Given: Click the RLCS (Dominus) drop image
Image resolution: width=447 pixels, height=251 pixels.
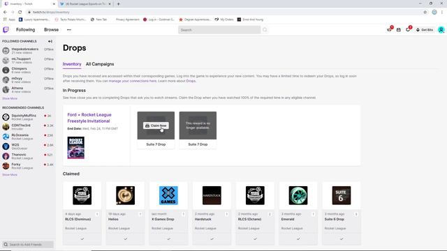Looking at the screenshot, I should 82,195.
